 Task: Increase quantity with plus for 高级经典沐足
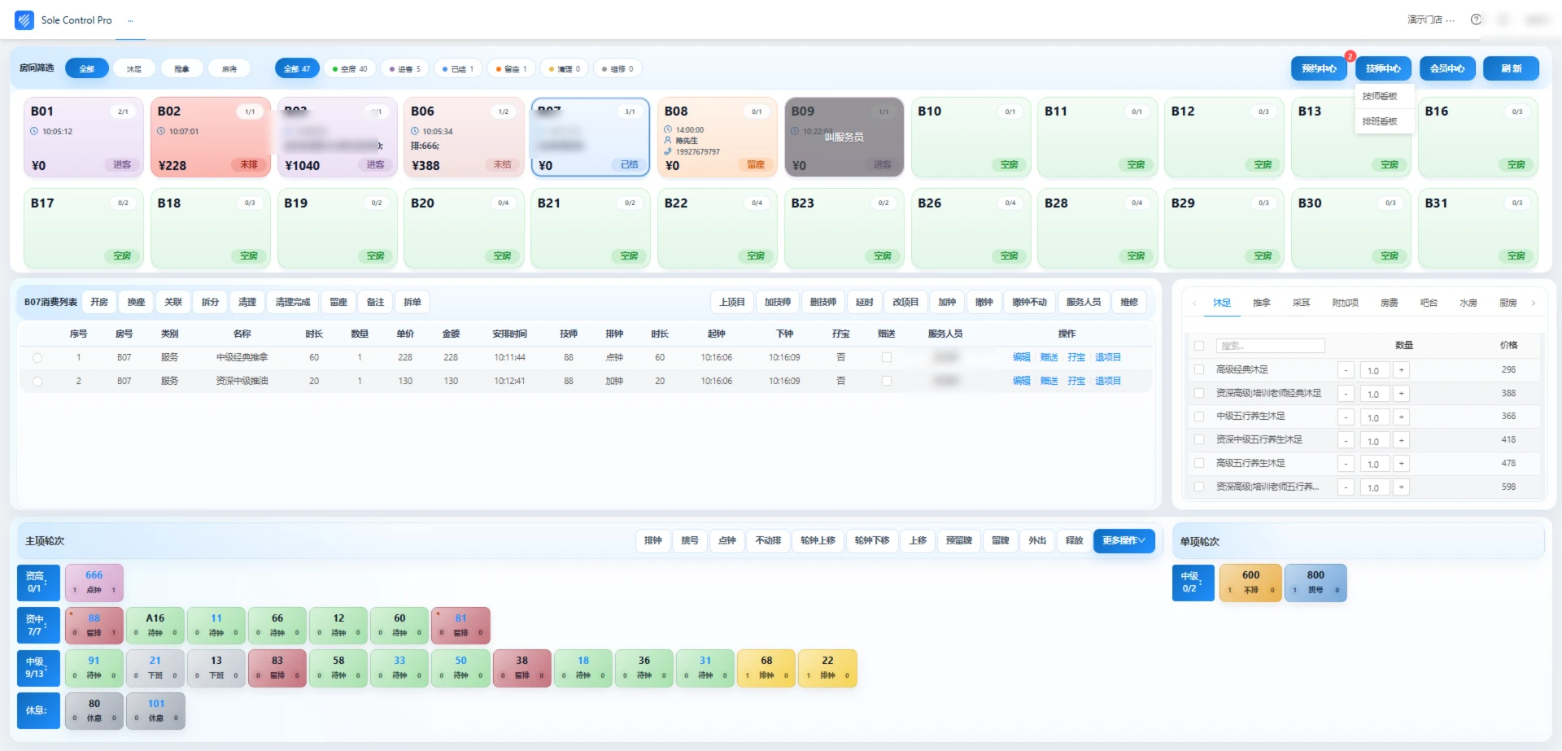(1401, 370)
